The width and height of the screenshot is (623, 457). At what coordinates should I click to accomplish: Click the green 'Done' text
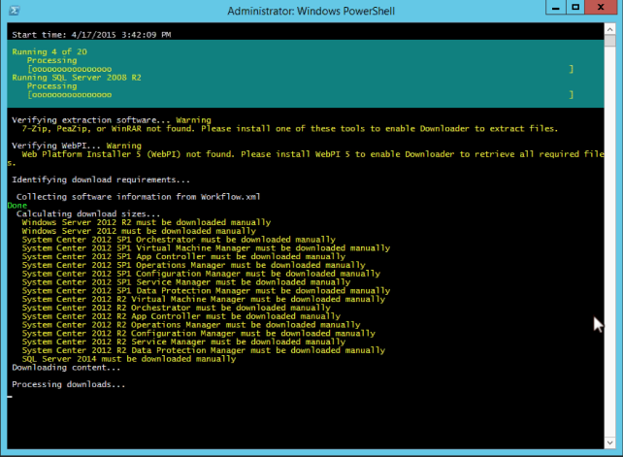pos(17,206)
